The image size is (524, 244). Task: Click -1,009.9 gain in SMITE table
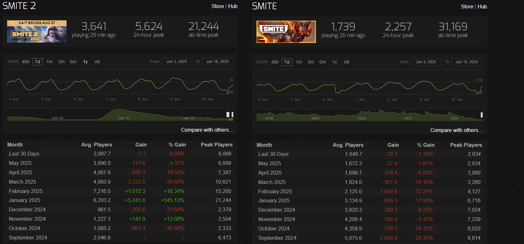click(x=388, y=191)
